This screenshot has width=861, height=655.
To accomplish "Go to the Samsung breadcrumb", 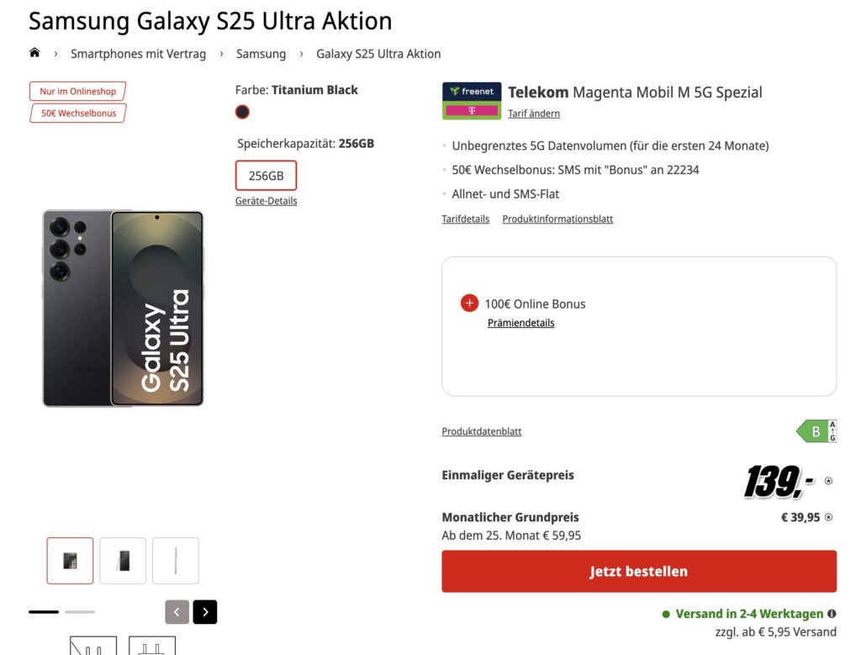I will click(x=261, y=54).
